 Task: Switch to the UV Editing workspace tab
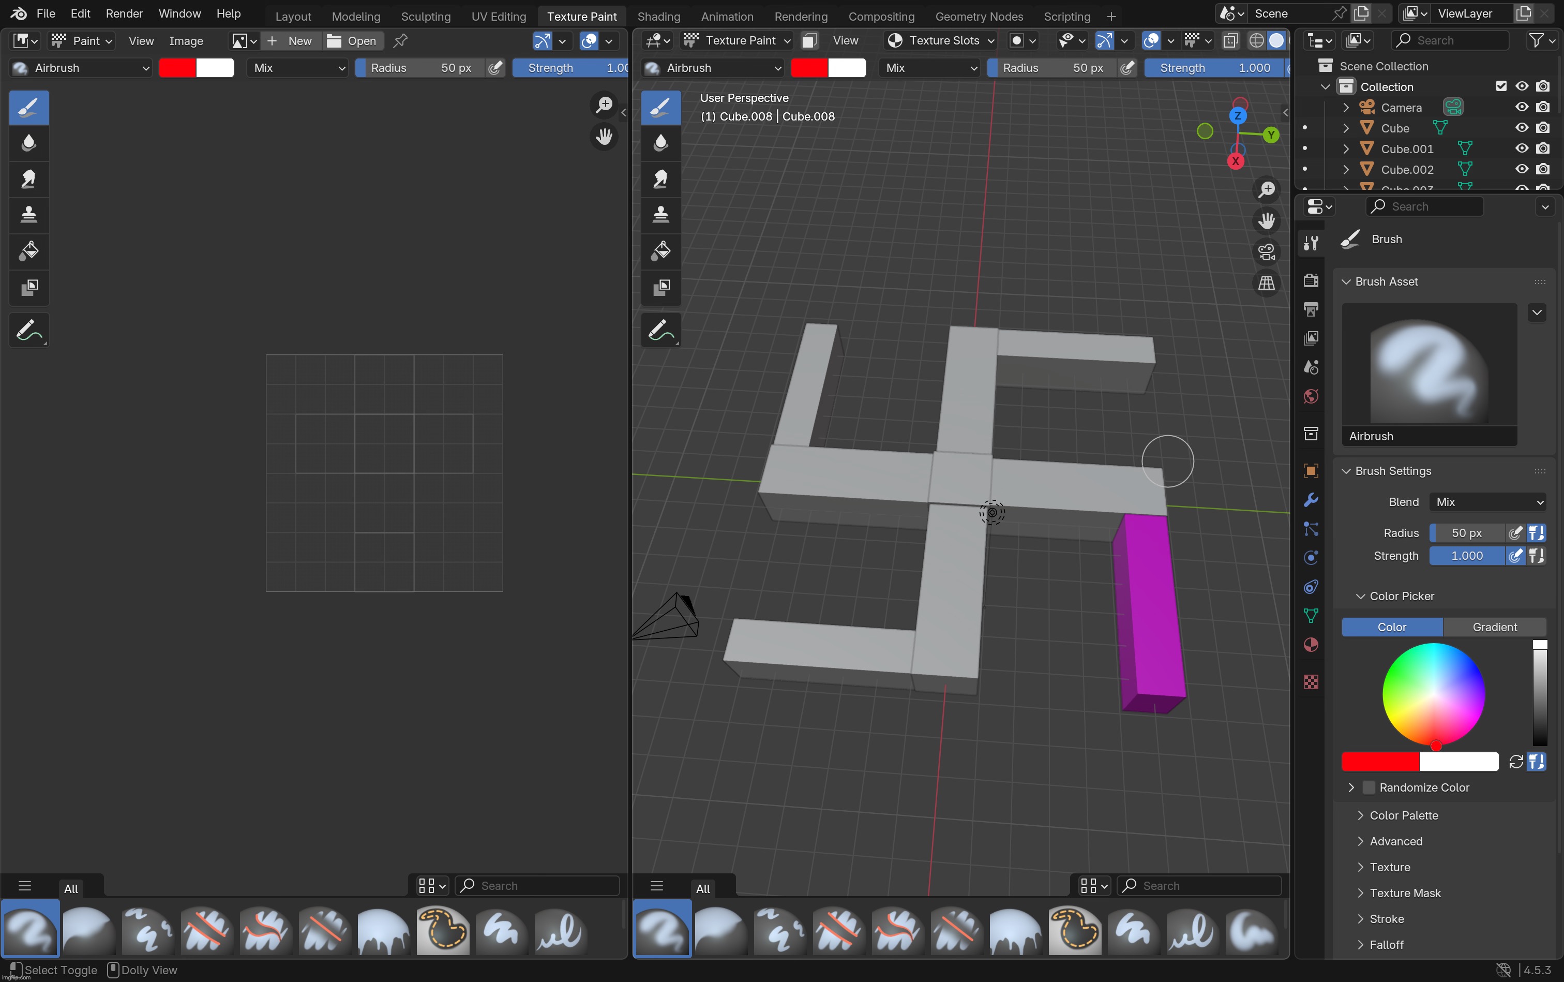pyautogui.click(x=498, y=16)
